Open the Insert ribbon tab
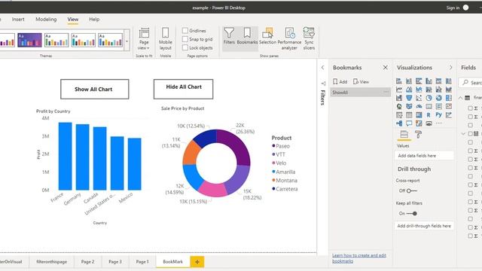 pos(18,20)
